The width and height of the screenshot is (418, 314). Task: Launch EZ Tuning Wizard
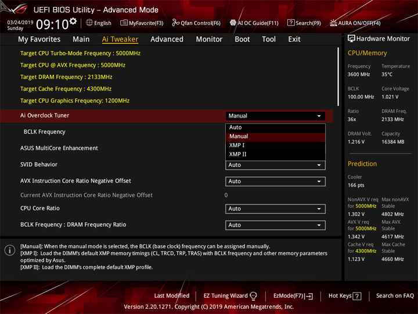(230, 295)
